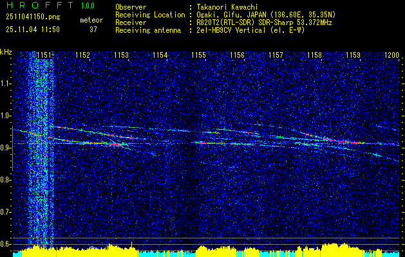This screenshot has width=405, height=257.
Task: Click the 0.9 frequency axis label
Action: pyautogui.click(x=5, y=148)
